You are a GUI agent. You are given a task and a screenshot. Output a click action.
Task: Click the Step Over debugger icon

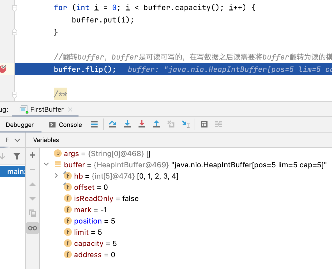click(x=112, y=124)
